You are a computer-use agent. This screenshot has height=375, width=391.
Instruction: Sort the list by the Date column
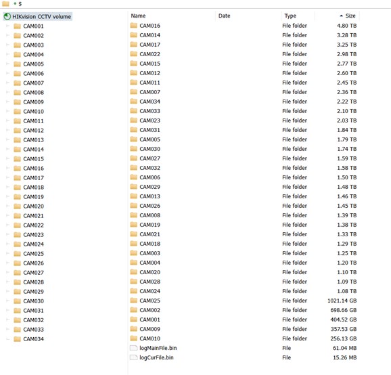pos(224,16)
